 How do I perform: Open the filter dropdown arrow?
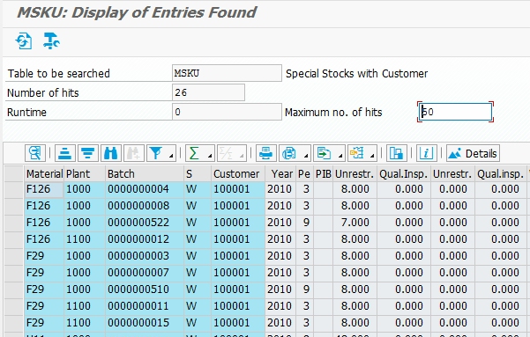click(x=171, y=155)
